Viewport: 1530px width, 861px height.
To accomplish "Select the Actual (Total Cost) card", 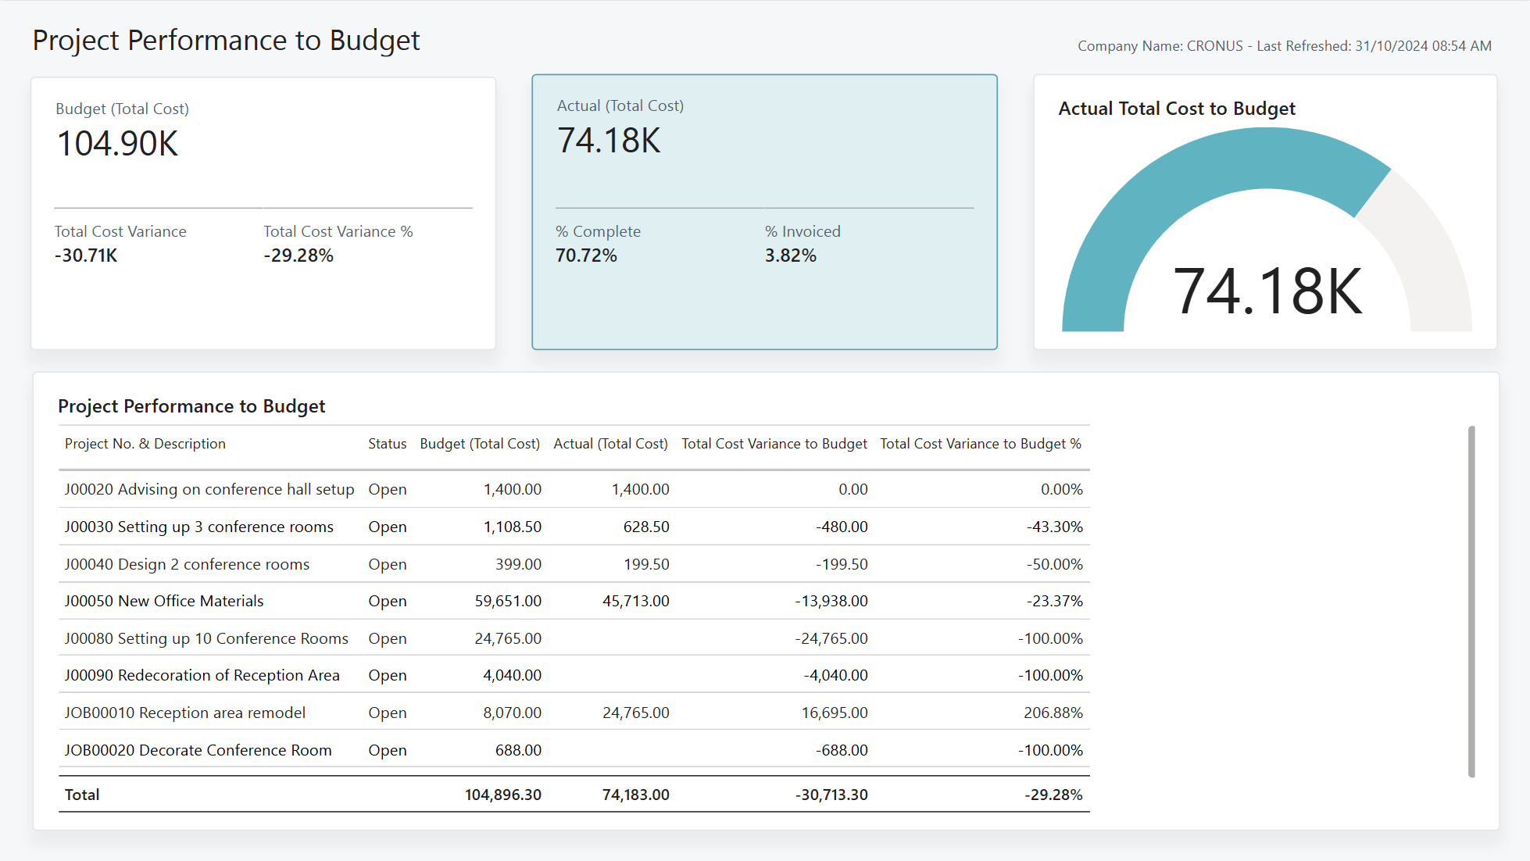I will [764, 212].
